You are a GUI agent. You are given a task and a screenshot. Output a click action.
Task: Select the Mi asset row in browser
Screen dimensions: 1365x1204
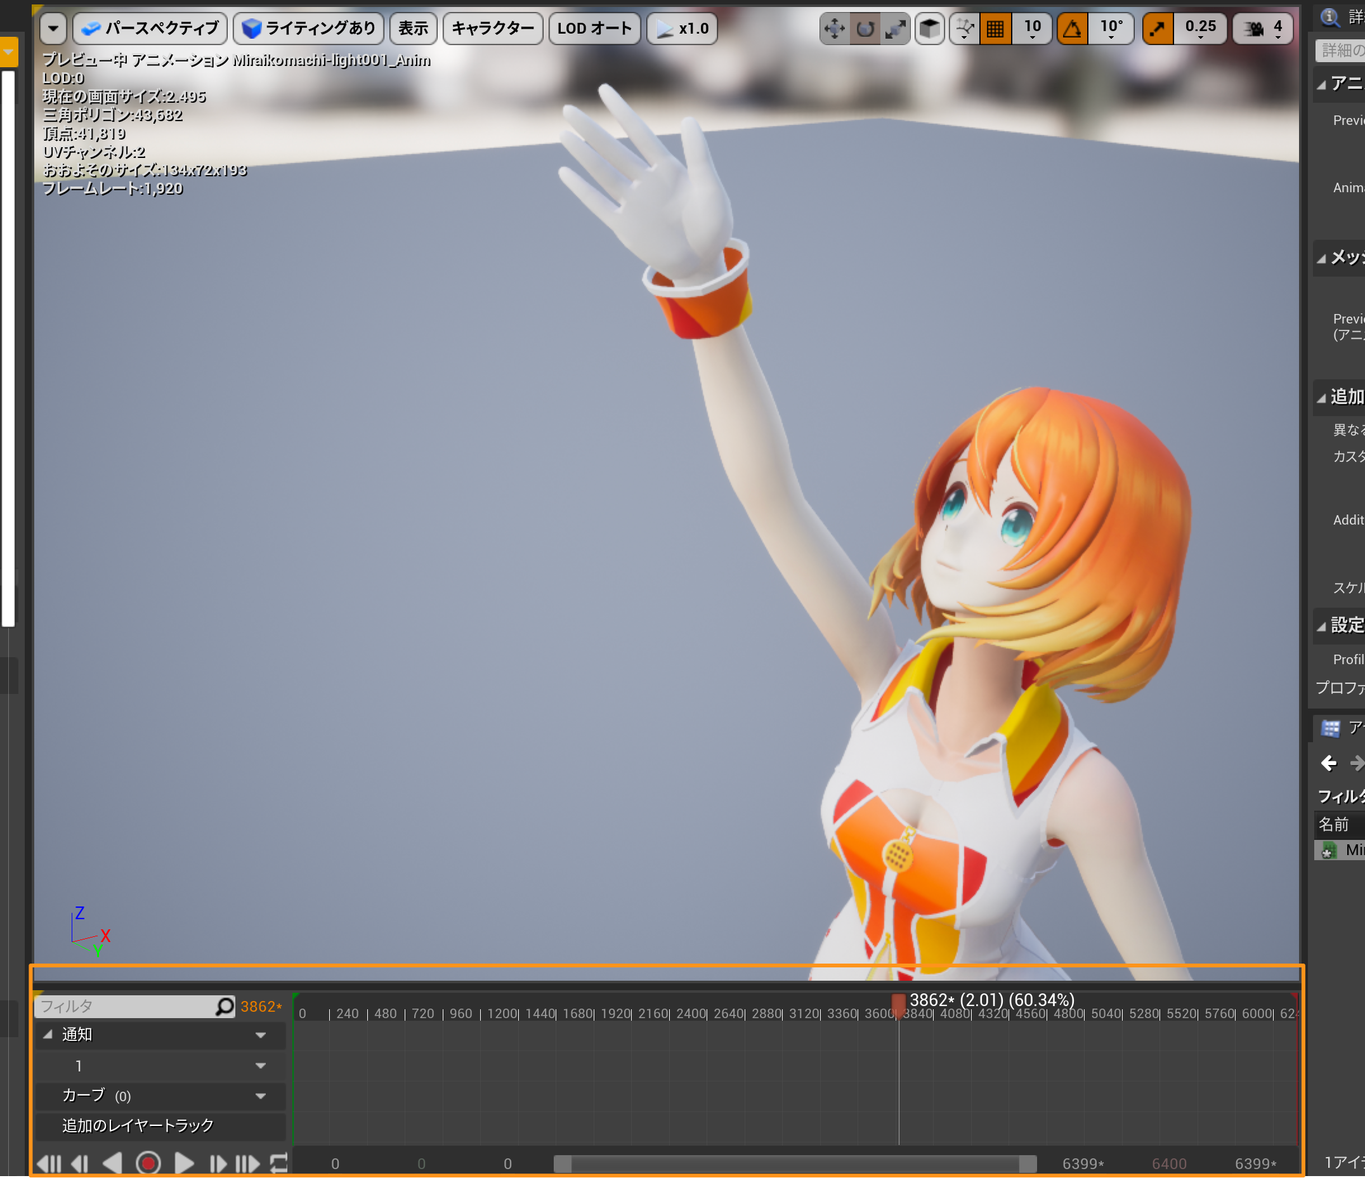coord(1340,850)
